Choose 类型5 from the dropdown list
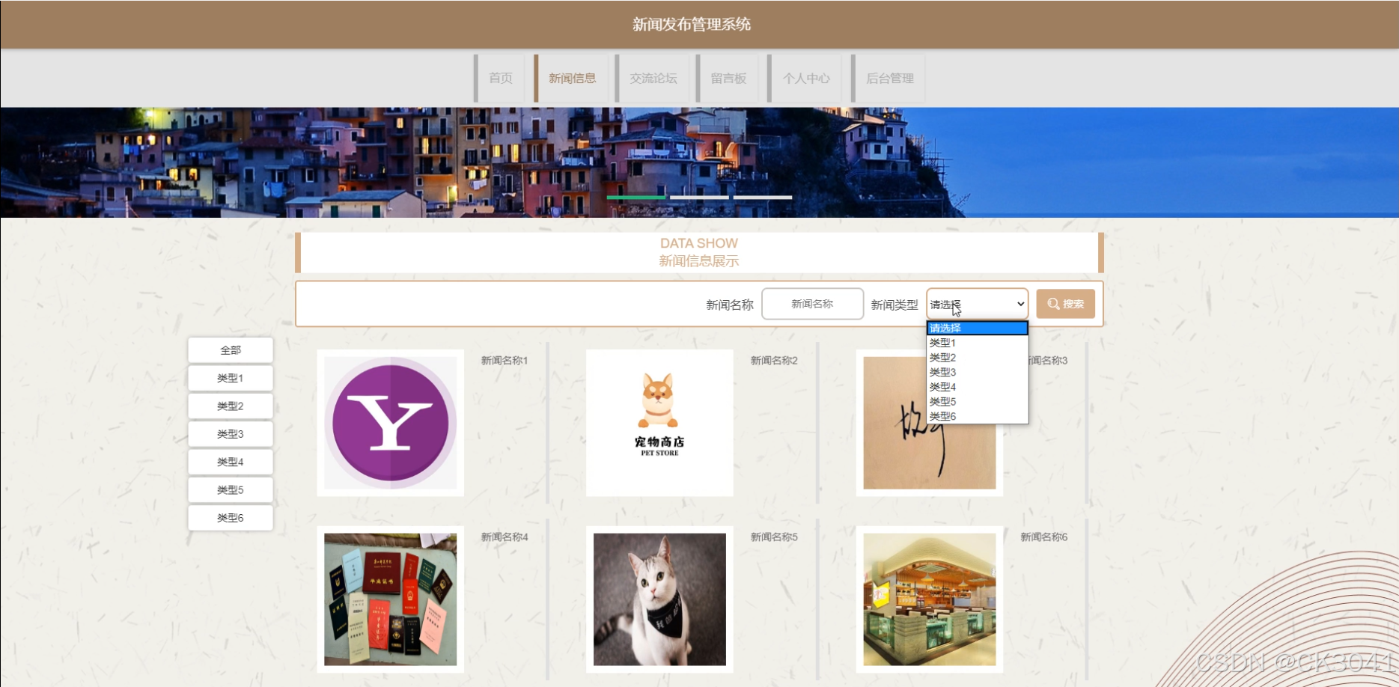 [977, 402]
